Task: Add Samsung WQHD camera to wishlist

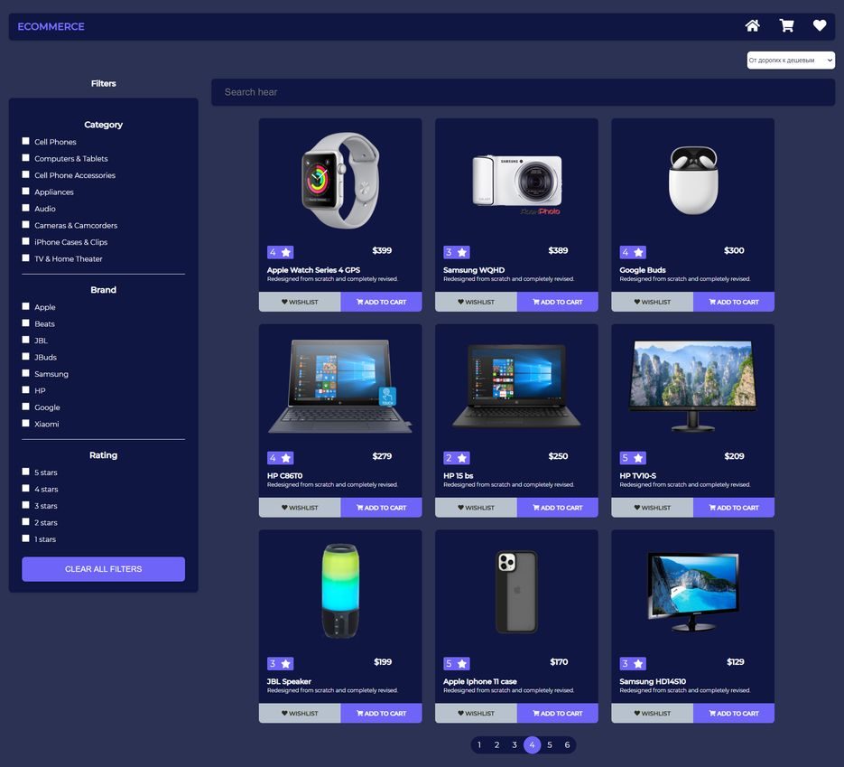Action: click(x=476, y=302)
